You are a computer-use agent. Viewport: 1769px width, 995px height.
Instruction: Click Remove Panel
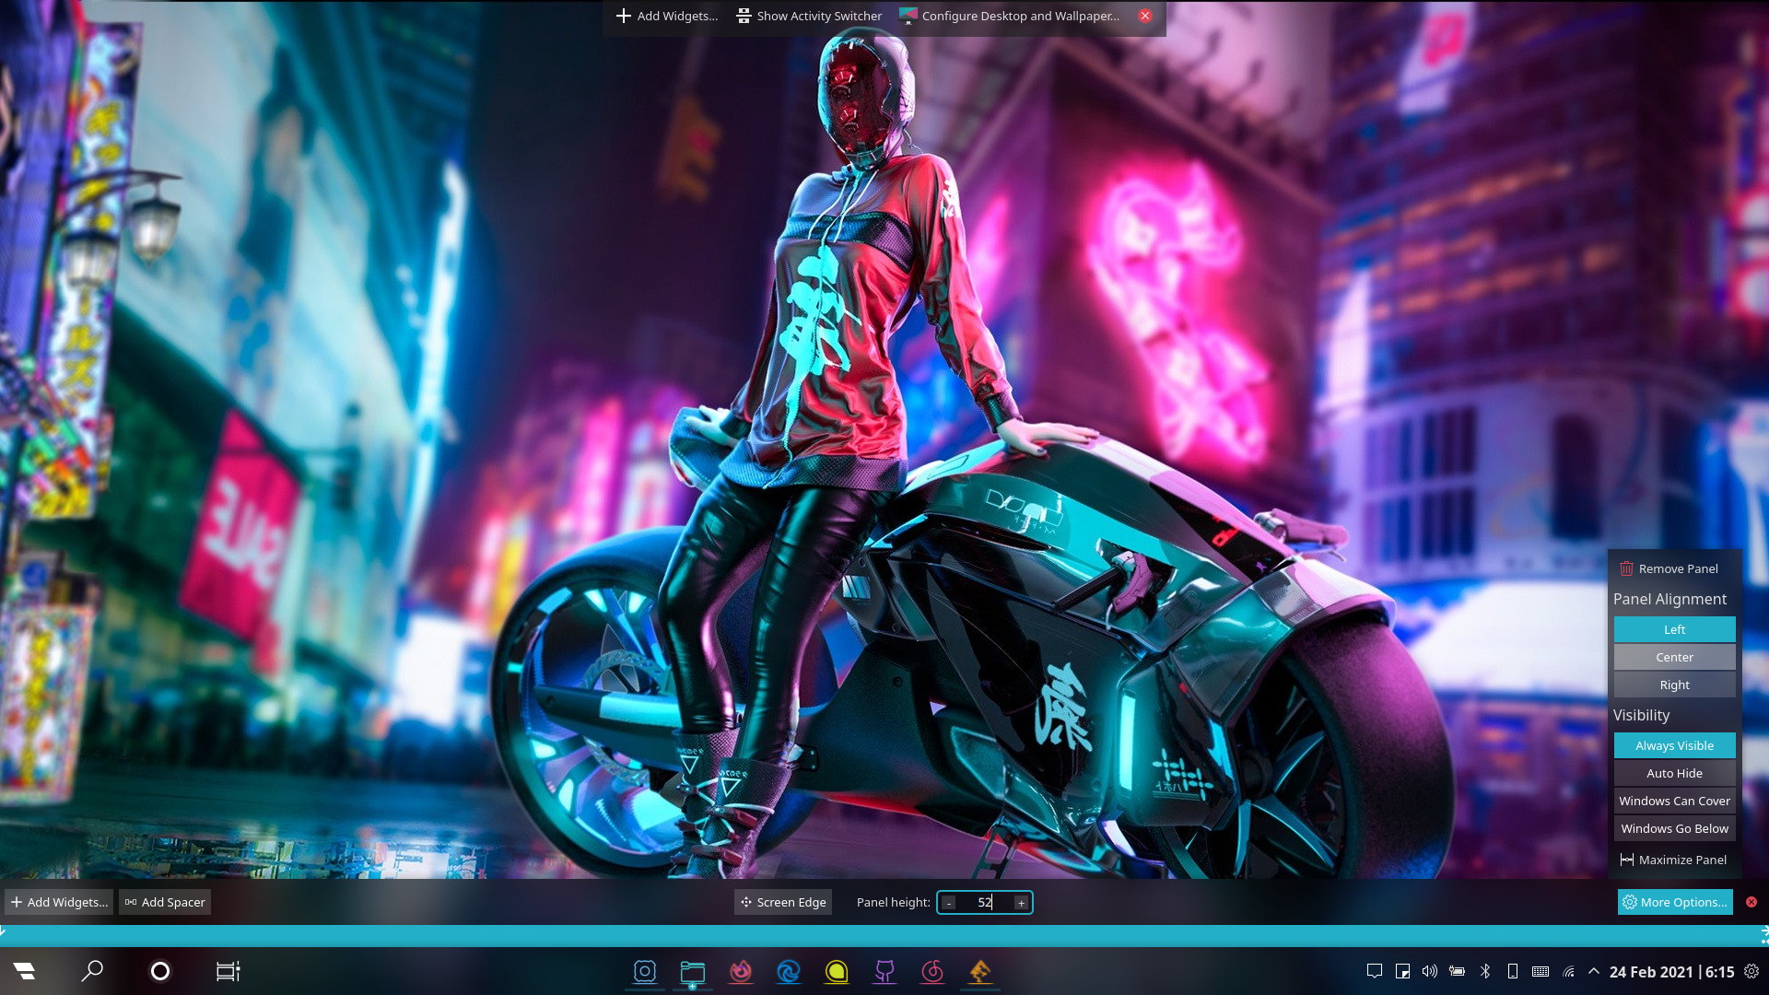click(x=1674, y=568)
